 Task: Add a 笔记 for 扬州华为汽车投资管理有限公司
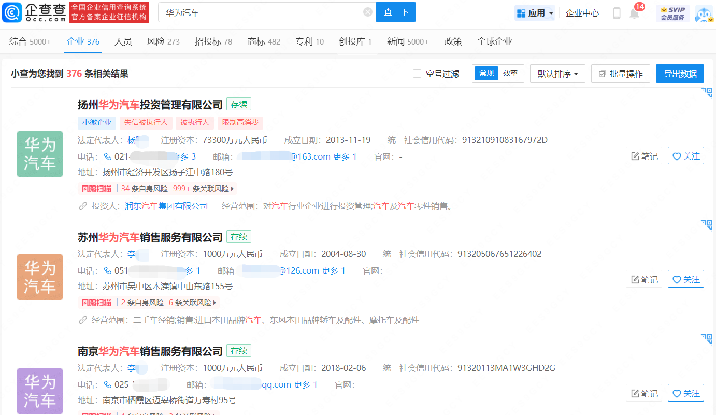point(644,156)
